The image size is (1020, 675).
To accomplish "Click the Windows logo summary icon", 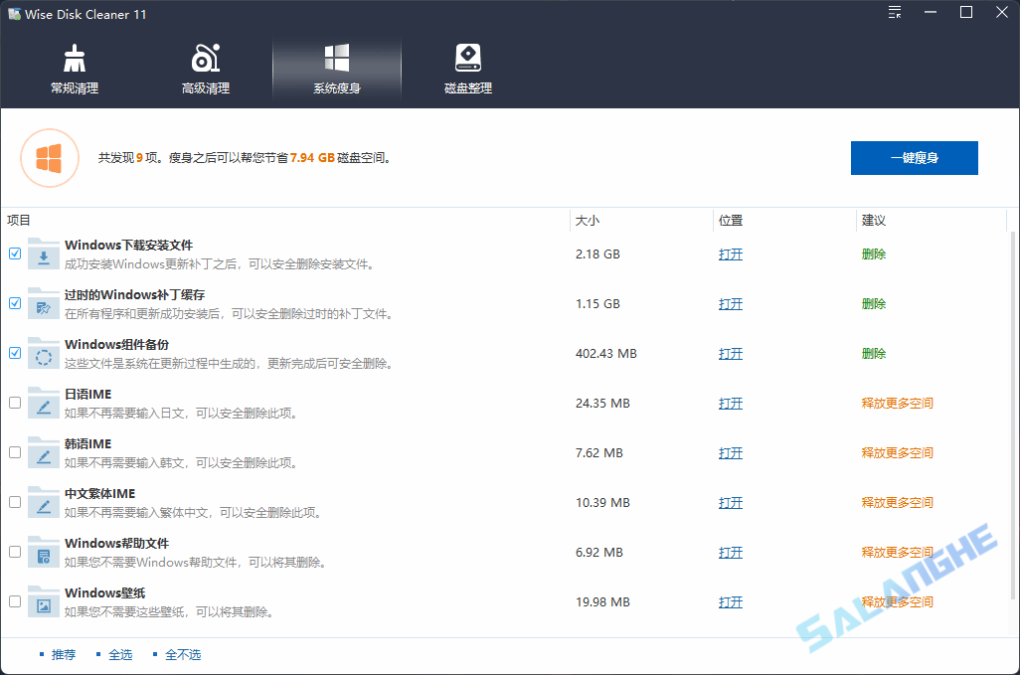I will click(x=50, y=158).
